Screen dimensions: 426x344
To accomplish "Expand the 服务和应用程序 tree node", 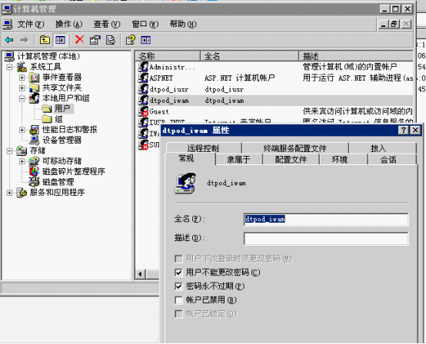I will point(9,193).
